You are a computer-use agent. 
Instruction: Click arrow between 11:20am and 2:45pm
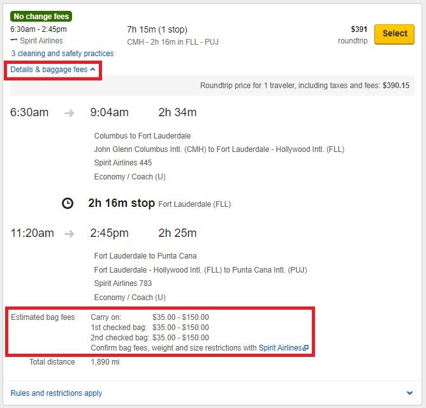pyautogui.click(x=70, y=234)
